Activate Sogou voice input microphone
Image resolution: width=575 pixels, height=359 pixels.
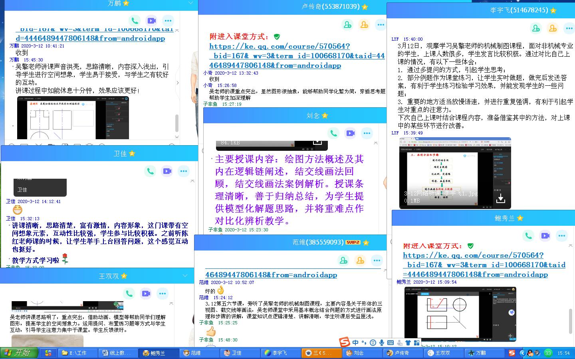pos(382,342)
